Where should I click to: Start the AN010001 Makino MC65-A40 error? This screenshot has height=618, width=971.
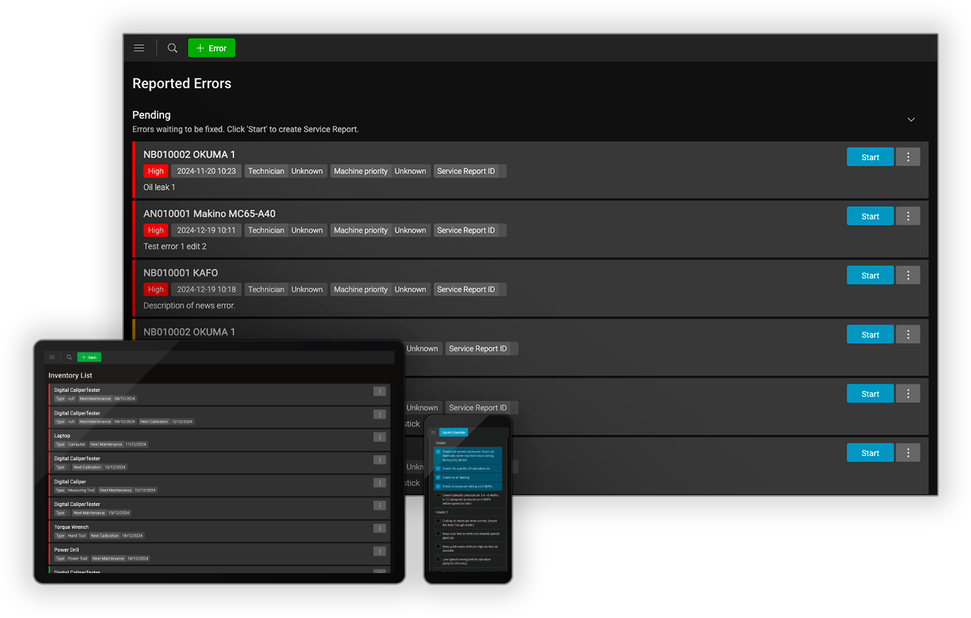click(870, 216)
